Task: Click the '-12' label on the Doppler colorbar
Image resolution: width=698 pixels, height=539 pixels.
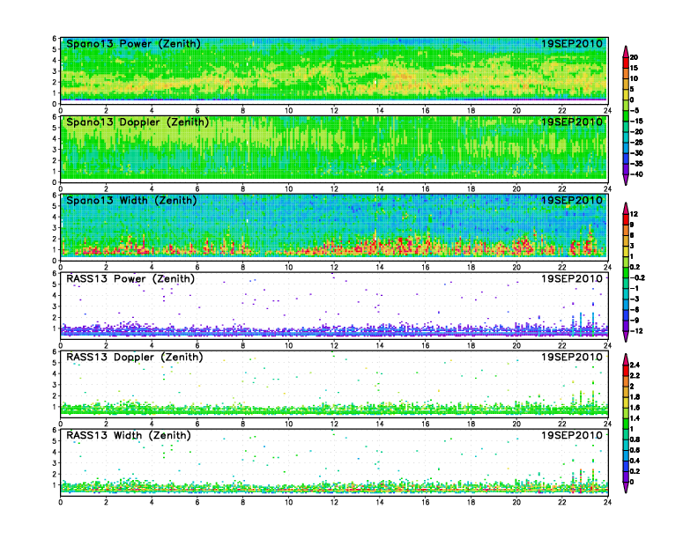Action: tap(636, 331)
